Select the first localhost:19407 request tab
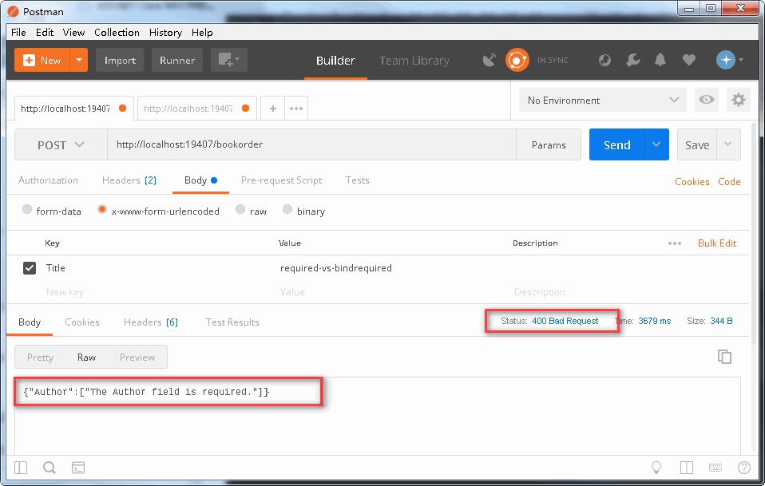Image resolution: width=765 pixels, height=486 pixels. (x=73, y=109)
